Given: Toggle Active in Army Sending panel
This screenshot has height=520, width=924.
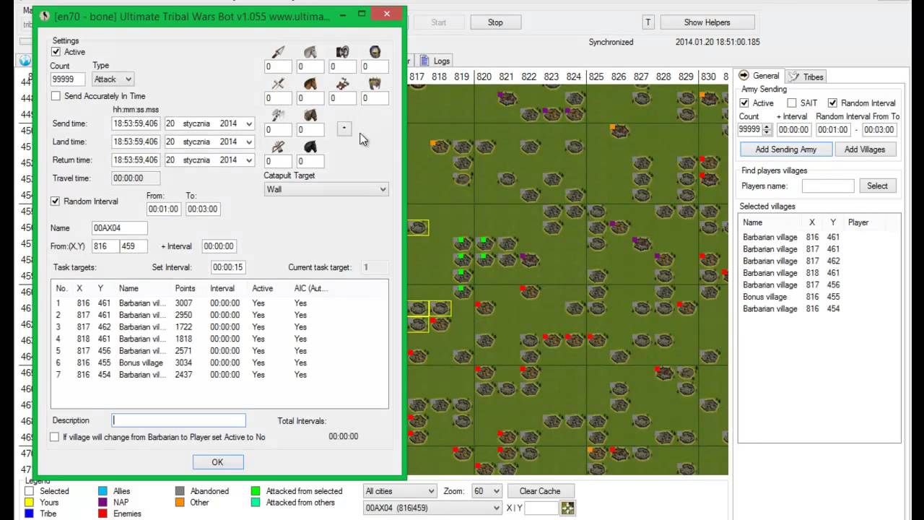Looking at the screenshot, I should coord(745,103).
